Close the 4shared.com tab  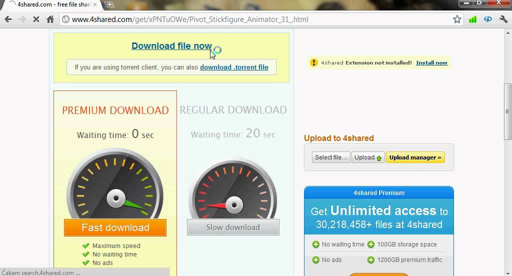click(95, 4)
